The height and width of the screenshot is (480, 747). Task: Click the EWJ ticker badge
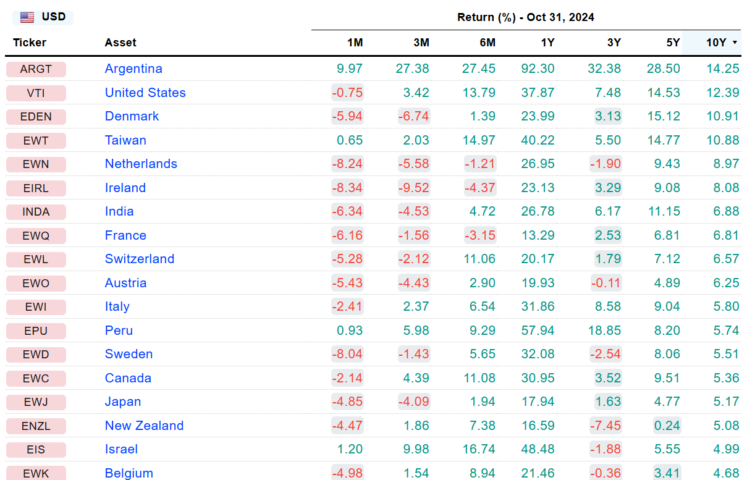pyautogui.click(x=36, y=402)
